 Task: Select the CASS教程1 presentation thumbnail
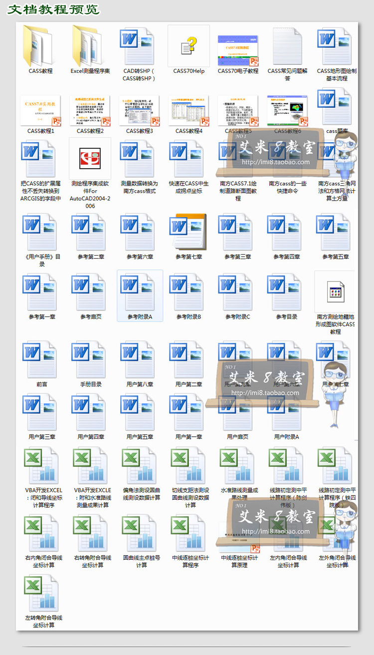(x=40, y=111)
